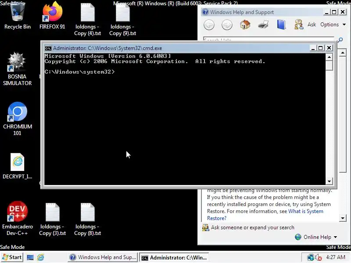Click Help and Support title bar question icon
351x263 pixels.
(205, 12)
